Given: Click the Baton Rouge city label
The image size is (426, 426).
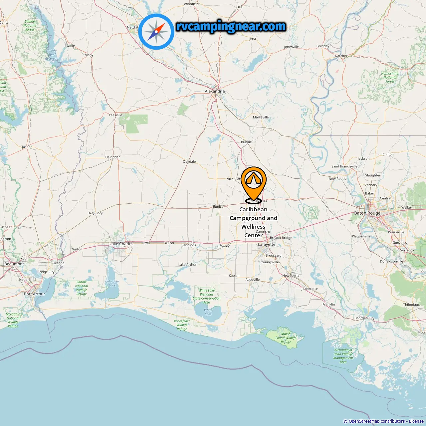Looking at the screenshot, I should coord(367,213).
